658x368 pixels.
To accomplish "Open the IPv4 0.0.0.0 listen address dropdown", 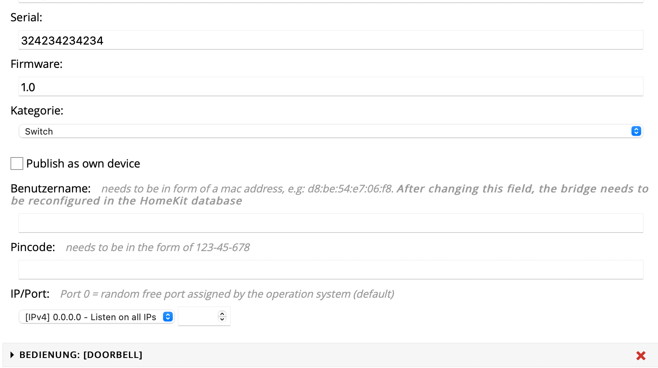I will 92,317.
